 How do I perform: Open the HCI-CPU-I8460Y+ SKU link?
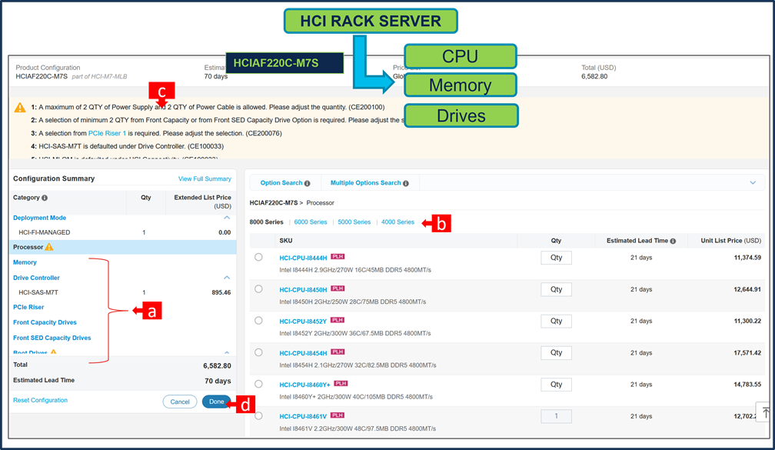pyautogui.click(x=304, y=385)
